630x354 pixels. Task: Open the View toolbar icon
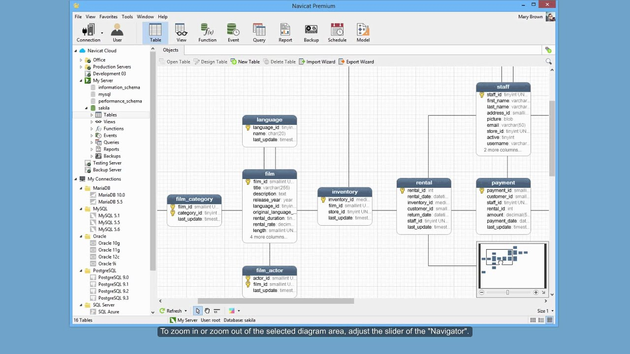(x=181, y=33)
